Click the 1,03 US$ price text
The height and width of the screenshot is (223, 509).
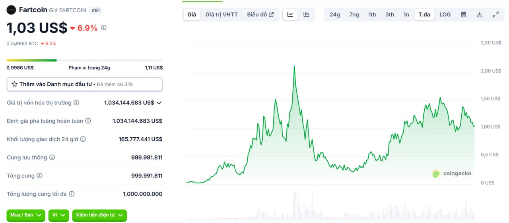37,28
